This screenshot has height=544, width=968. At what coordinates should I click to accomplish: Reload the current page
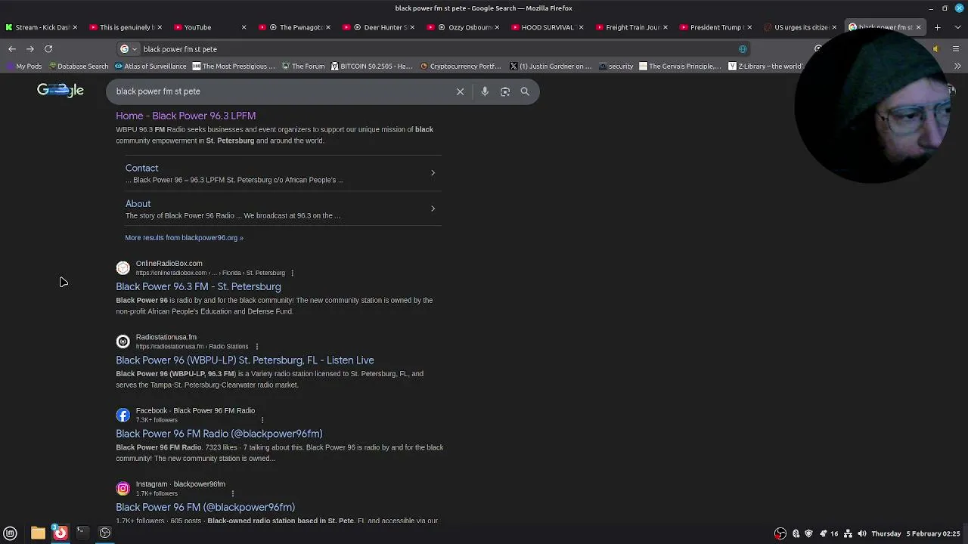pyautogui.click(x=48, y=49)
